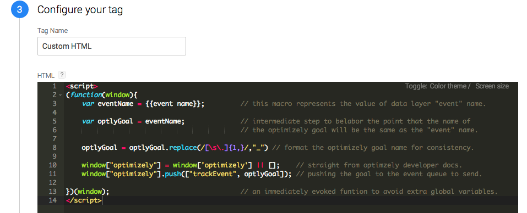
Task: Click the replace regex on line 8
Action: [x=225, y=148]
